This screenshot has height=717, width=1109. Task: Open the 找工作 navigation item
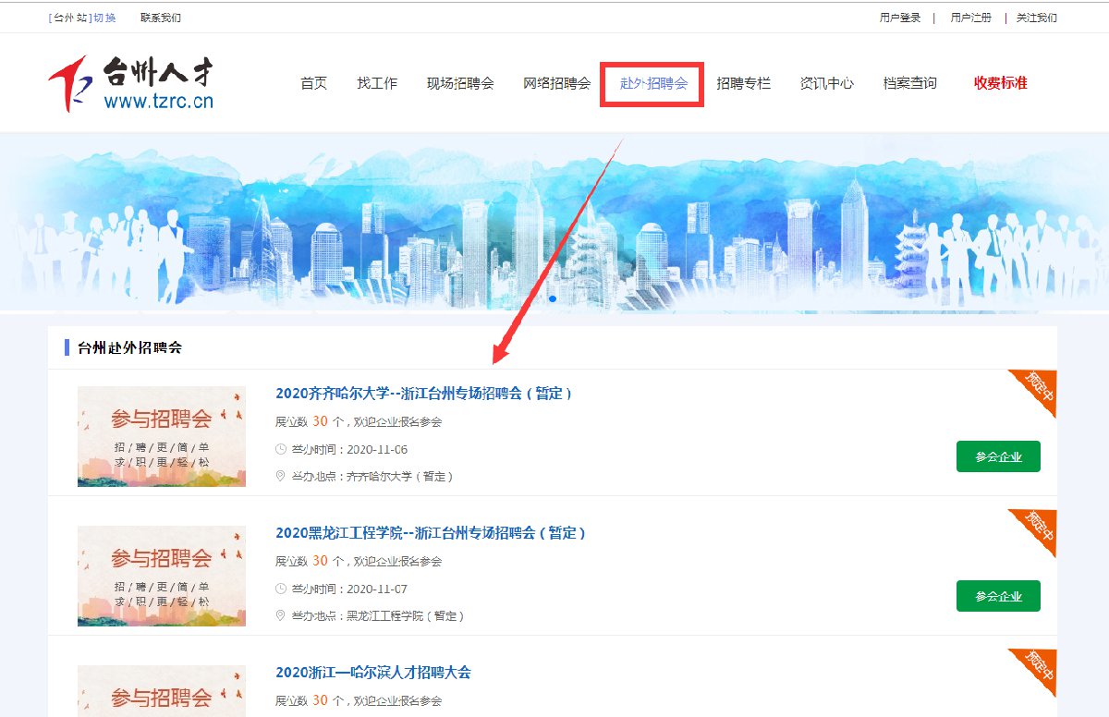[x=377, y=83]
